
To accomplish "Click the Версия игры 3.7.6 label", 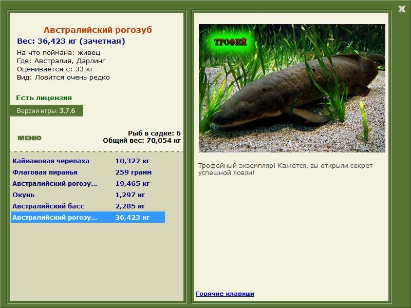I will (x=46, y=110).
